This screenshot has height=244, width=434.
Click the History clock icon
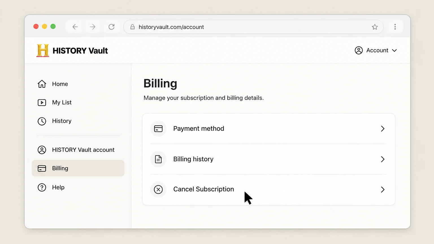pyautogui.click(x=42, y=121)
